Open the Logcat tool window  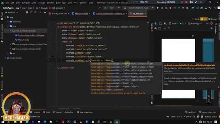coord(57,112)
